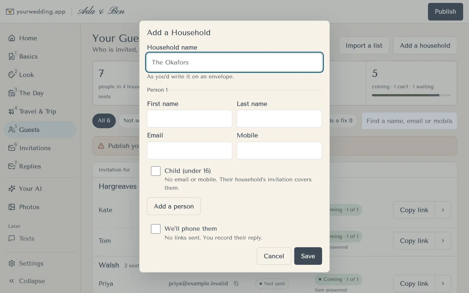469x293 pixels.
Task: Click the Replies envelope-check icon
Action: [x=12, y=166]
